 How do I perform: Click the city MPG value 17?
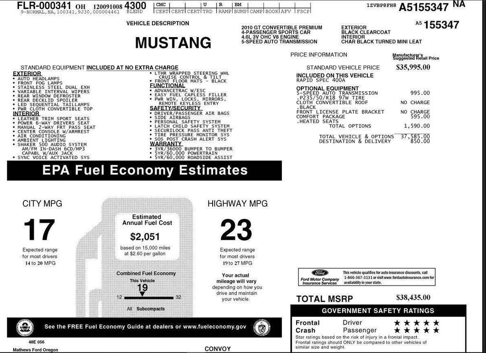tap(39, 230)
